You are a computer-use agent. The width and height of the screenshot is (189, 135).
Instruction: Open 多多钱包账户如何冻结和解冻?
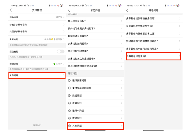click(x=153, y=49)
